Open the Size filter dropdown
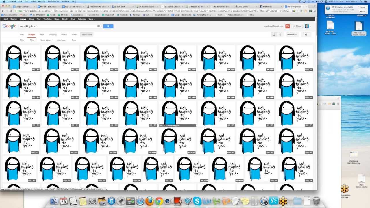The width and height of the screenshot is (370, 208). tap(23, 40)
